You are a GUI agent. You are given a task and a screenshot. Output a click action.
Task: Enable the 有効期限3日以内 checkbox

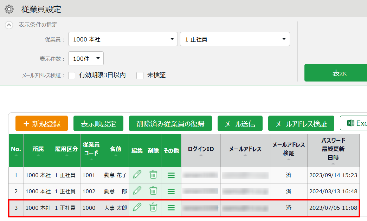72,75
